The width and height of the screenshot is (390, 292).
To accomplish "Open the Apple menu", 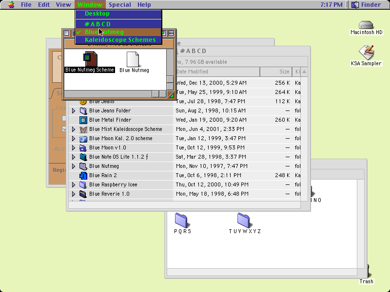I will click(11, 4).
